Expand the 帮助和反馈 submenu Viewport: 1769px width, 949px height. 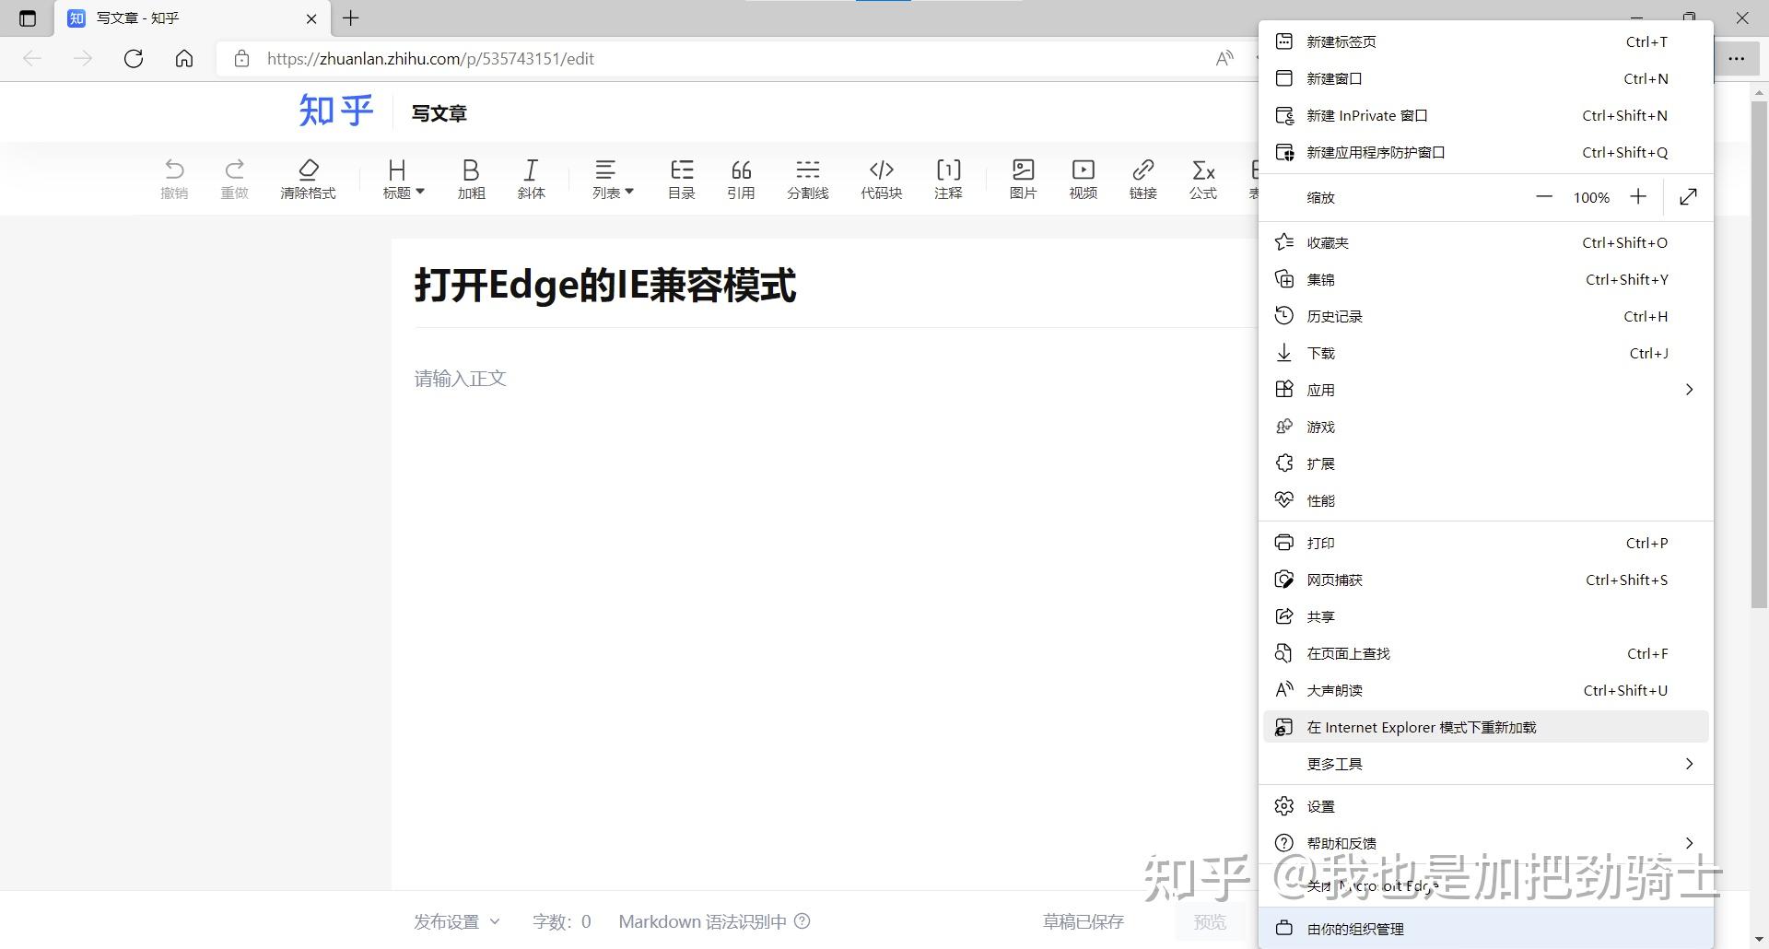click(x=1486, y=843)
